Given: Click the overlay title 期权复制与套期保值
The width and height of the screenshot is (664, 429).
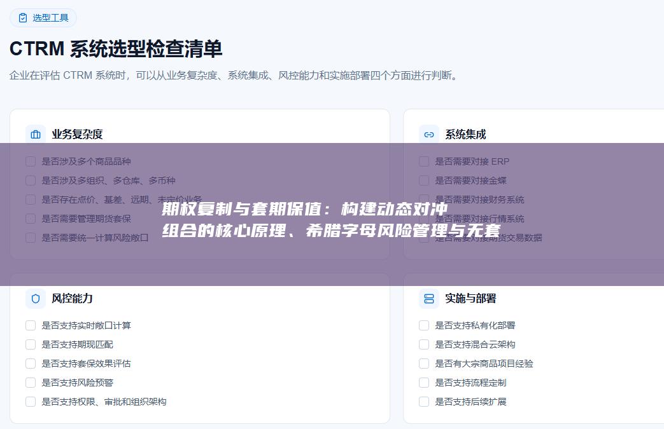Looking at the screenshot, I should tap(331, 220).
